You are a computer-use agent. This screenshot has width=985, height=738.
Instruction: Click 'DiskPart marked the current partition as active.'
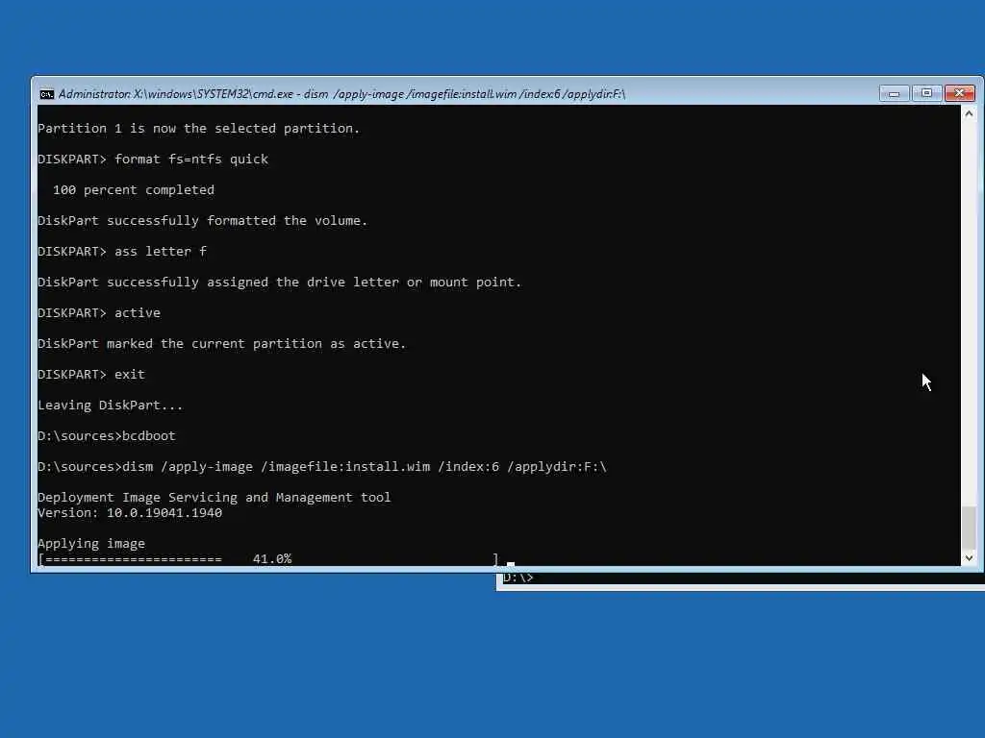point(222,343)
